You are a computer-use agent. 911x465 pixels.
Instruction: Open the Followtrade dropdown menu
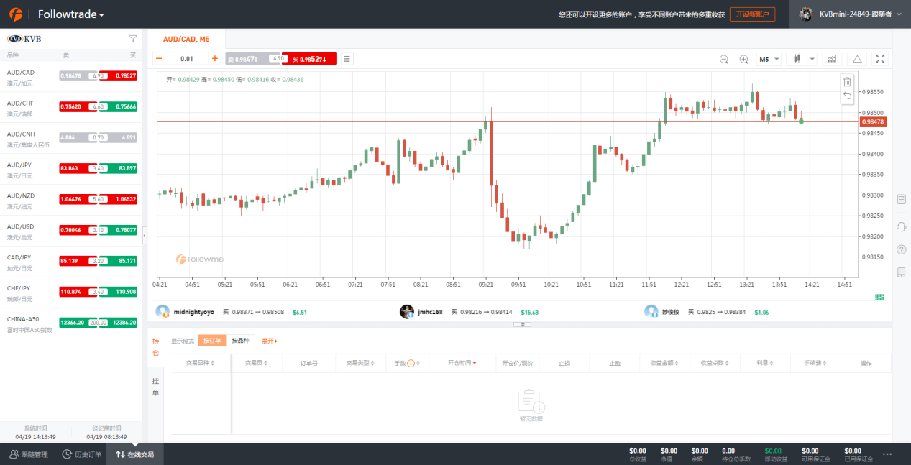tap(71, 14)
